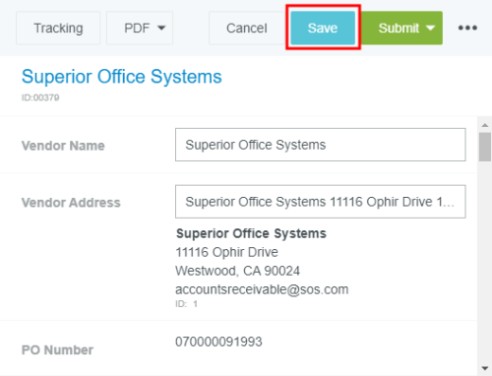Open the Tracking panel
492x376 pixels.
click(58, 28)
